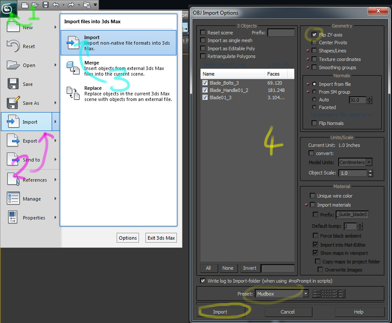Click the Options button in application menu
The height and width of the screenshot is (323, 392).
pyautogui.click(x=128, y=238)
